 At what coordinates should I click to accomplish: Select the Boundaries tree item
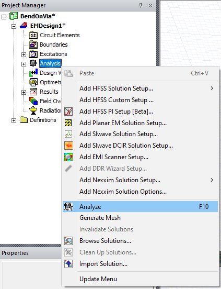point(54,45)
